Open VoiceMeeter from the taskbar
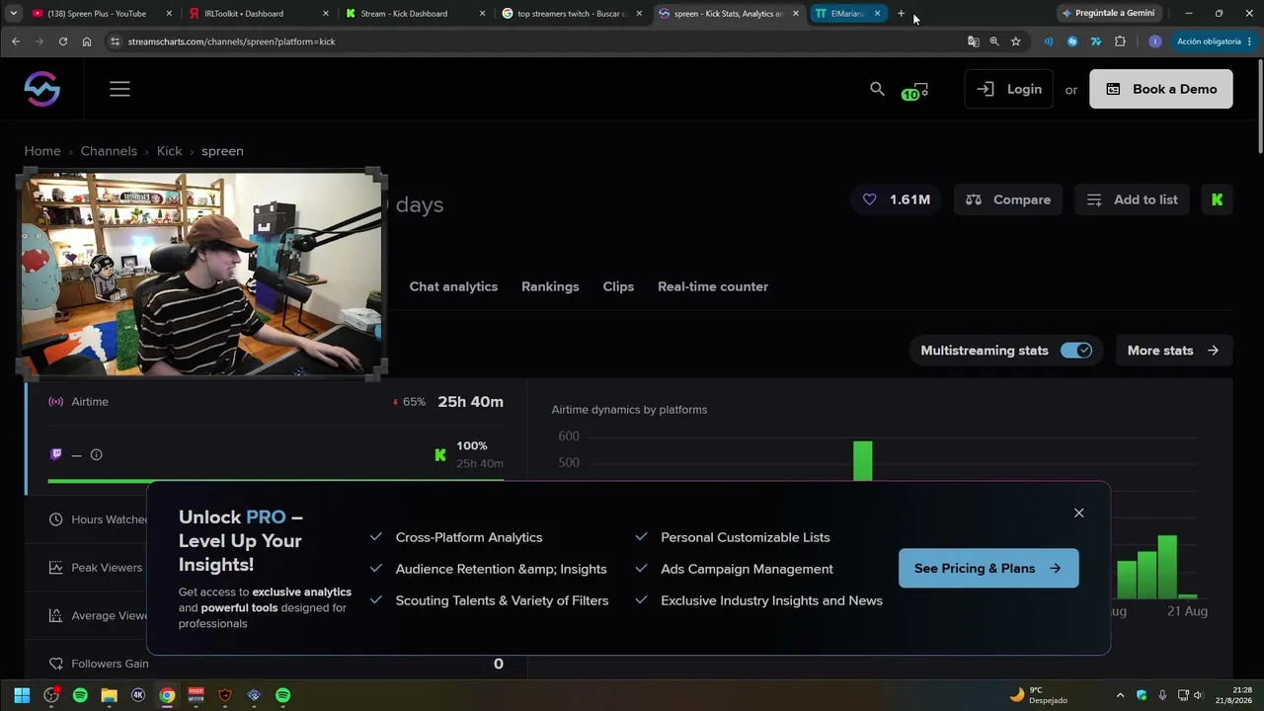The height and width of the screenshot is (711, 1264). coord(196,695)
